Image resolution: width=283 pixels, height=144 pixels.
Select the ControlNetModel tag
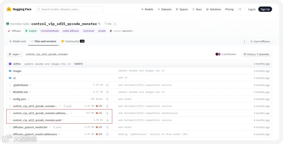click(x=50, y=31)
